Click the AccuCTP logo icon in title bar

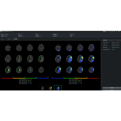pyautogui.click(x=1, y=31)
